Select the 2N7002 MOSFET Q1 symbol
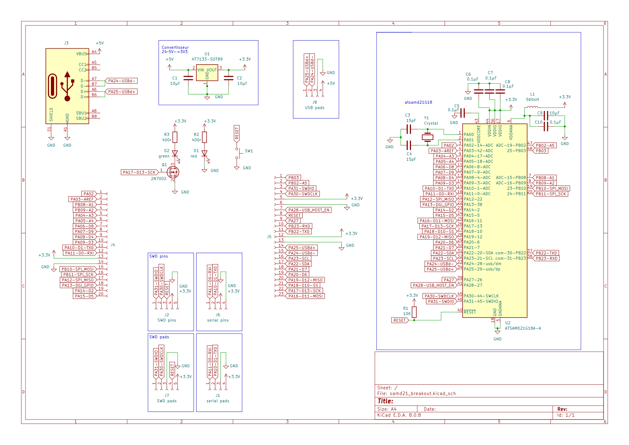This screenshot has width=629, height=445. pos(173,173)
